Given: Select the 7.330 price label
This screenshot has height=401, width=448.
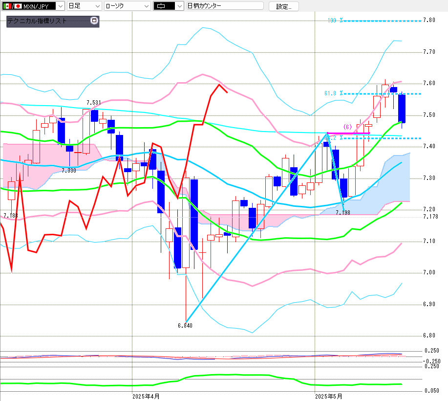Looking at the screenshot, I should [69, 171].
